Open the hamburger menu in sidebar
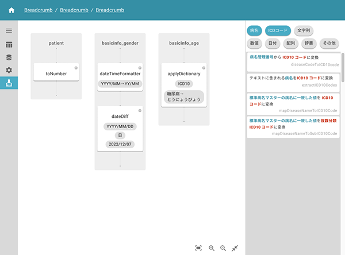The height and width of the screenshot is (255, 345). click(9, 30)
